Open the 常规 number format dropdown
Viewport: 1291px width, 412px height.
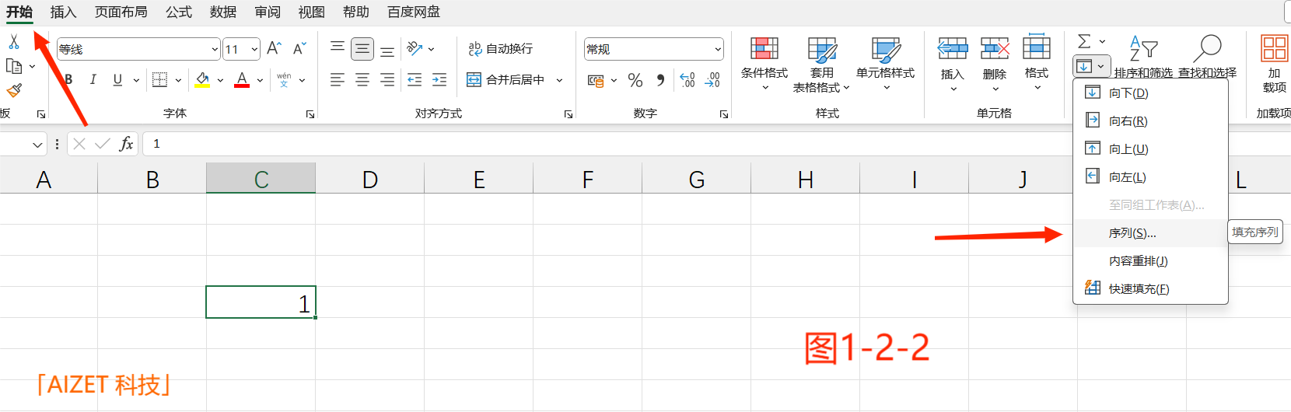pos(718,49)
